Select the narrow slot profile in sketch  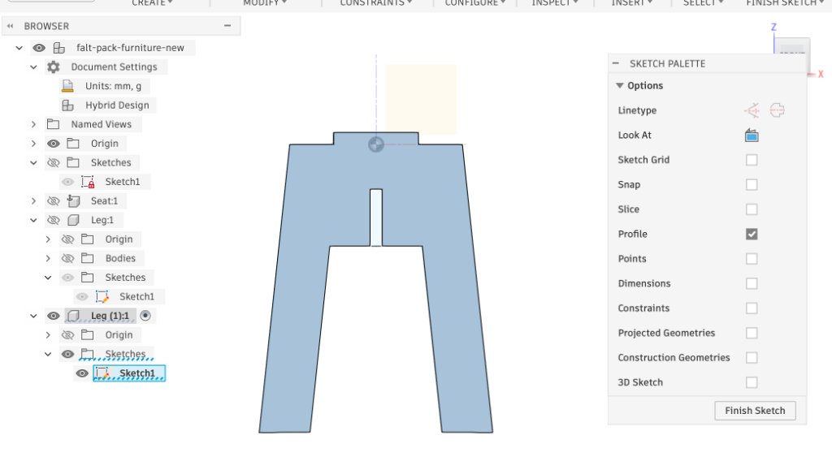point(375,218)
